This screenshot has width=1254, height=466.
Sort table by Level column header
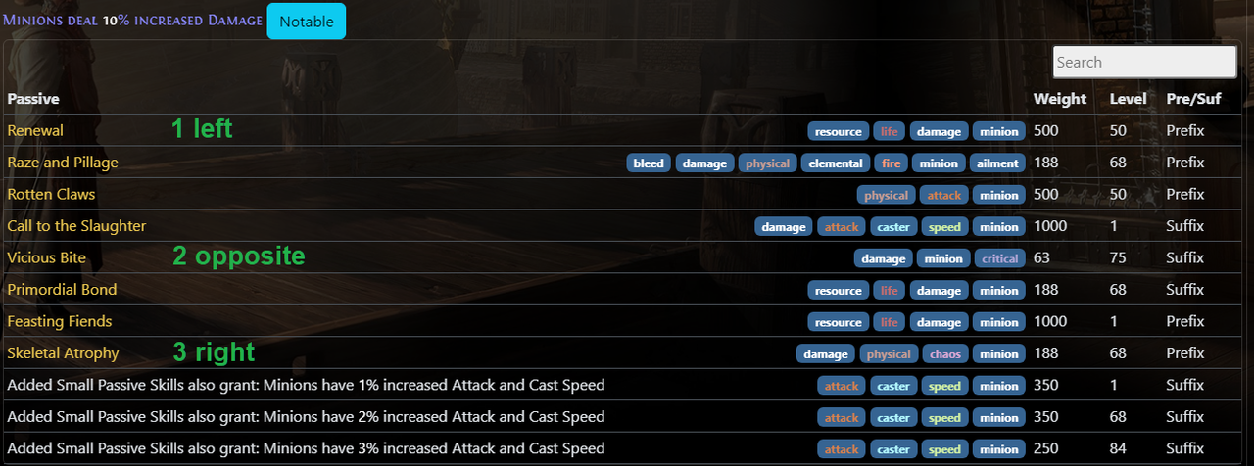click(x=1128, y=99)
